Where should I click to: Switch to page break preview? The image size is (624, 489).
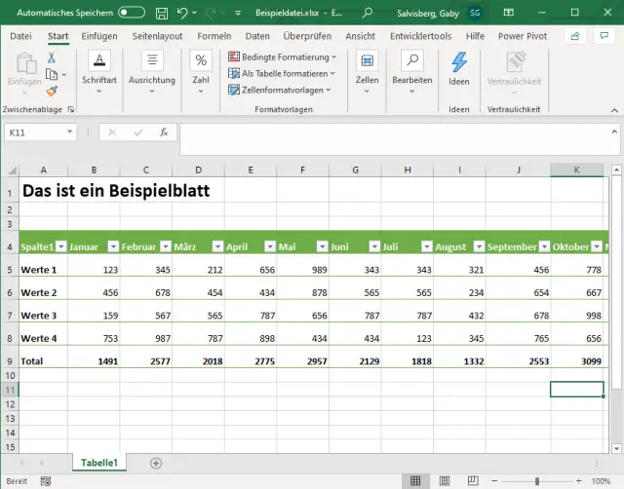point(471,481)
